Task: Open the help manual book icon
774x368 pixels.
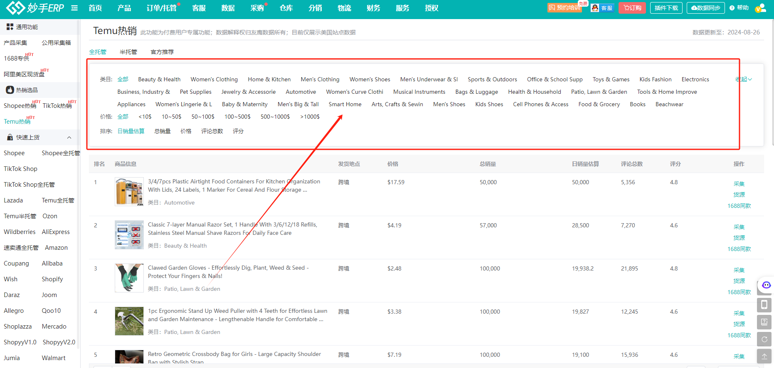Action: (764, 322)
